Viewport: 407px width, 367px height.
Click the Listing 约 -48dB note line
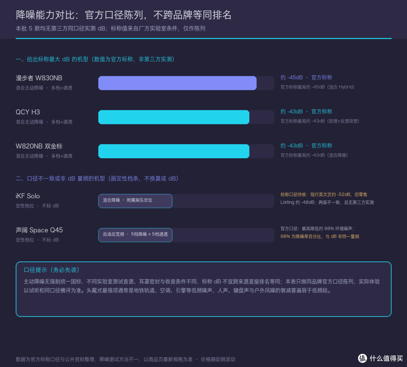click(x=327, y=202)
